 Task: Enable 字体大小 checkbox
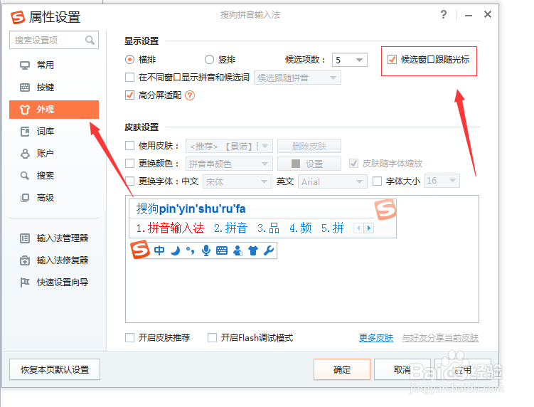[x=377, y=181]
